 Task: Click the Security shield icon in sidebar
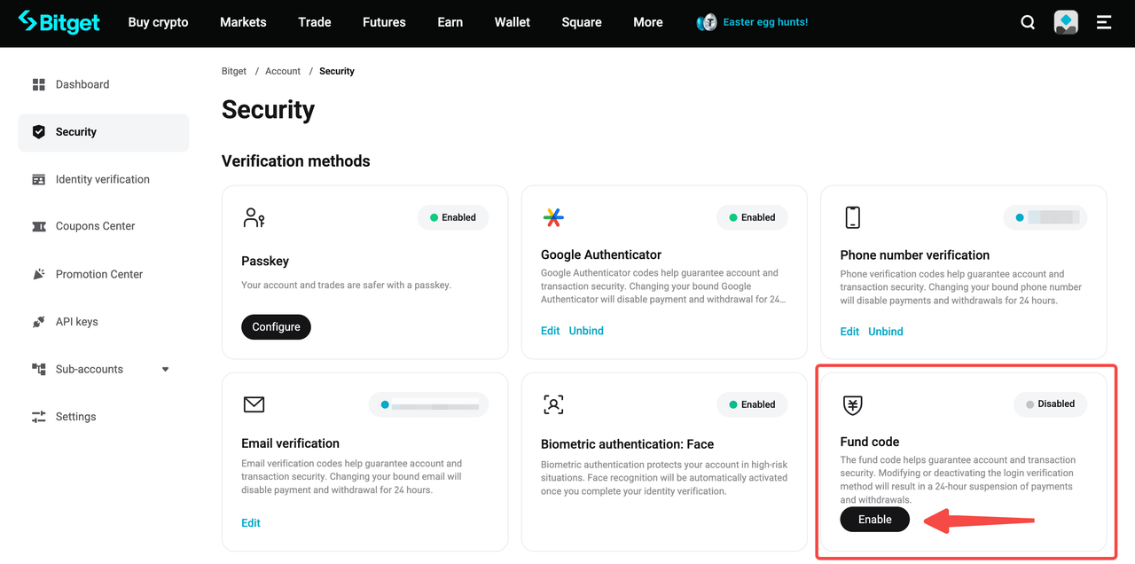pyautogui.click(x=39, y=131)
